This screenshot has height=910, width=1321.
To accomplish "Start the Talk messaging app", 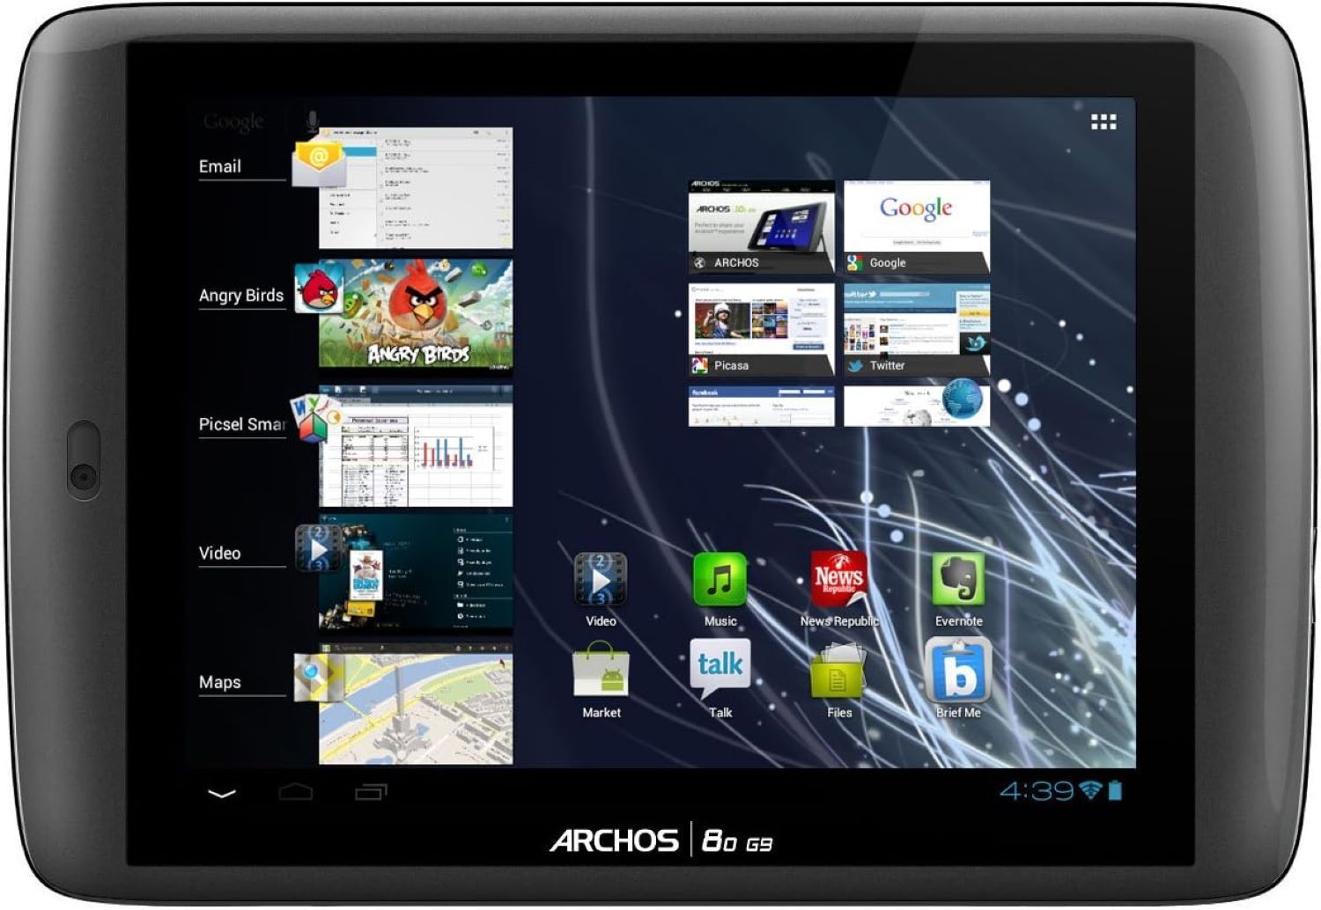I will coord(720,669).
